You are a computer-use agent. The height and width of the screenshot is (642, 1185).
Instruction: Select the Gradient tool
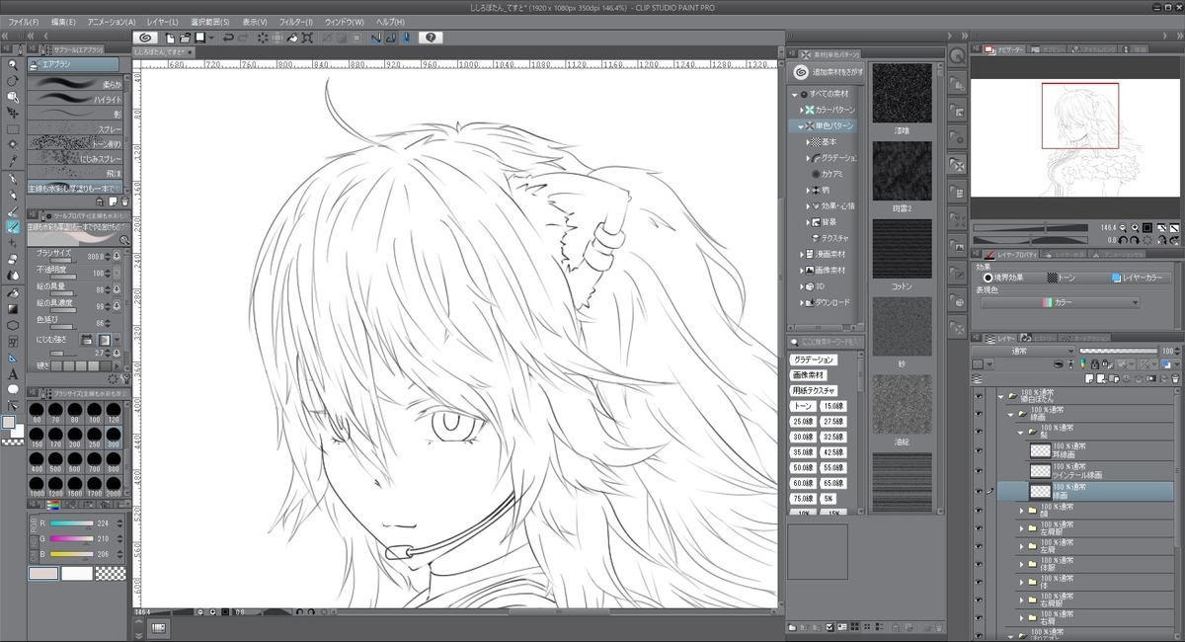[13, 308]
